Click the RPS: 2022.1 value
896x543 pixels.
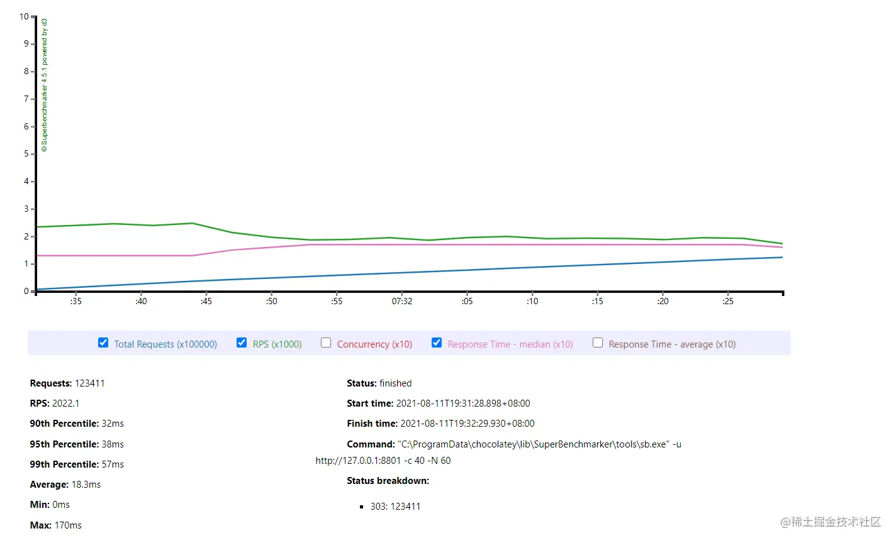click(x=65, y=403)
